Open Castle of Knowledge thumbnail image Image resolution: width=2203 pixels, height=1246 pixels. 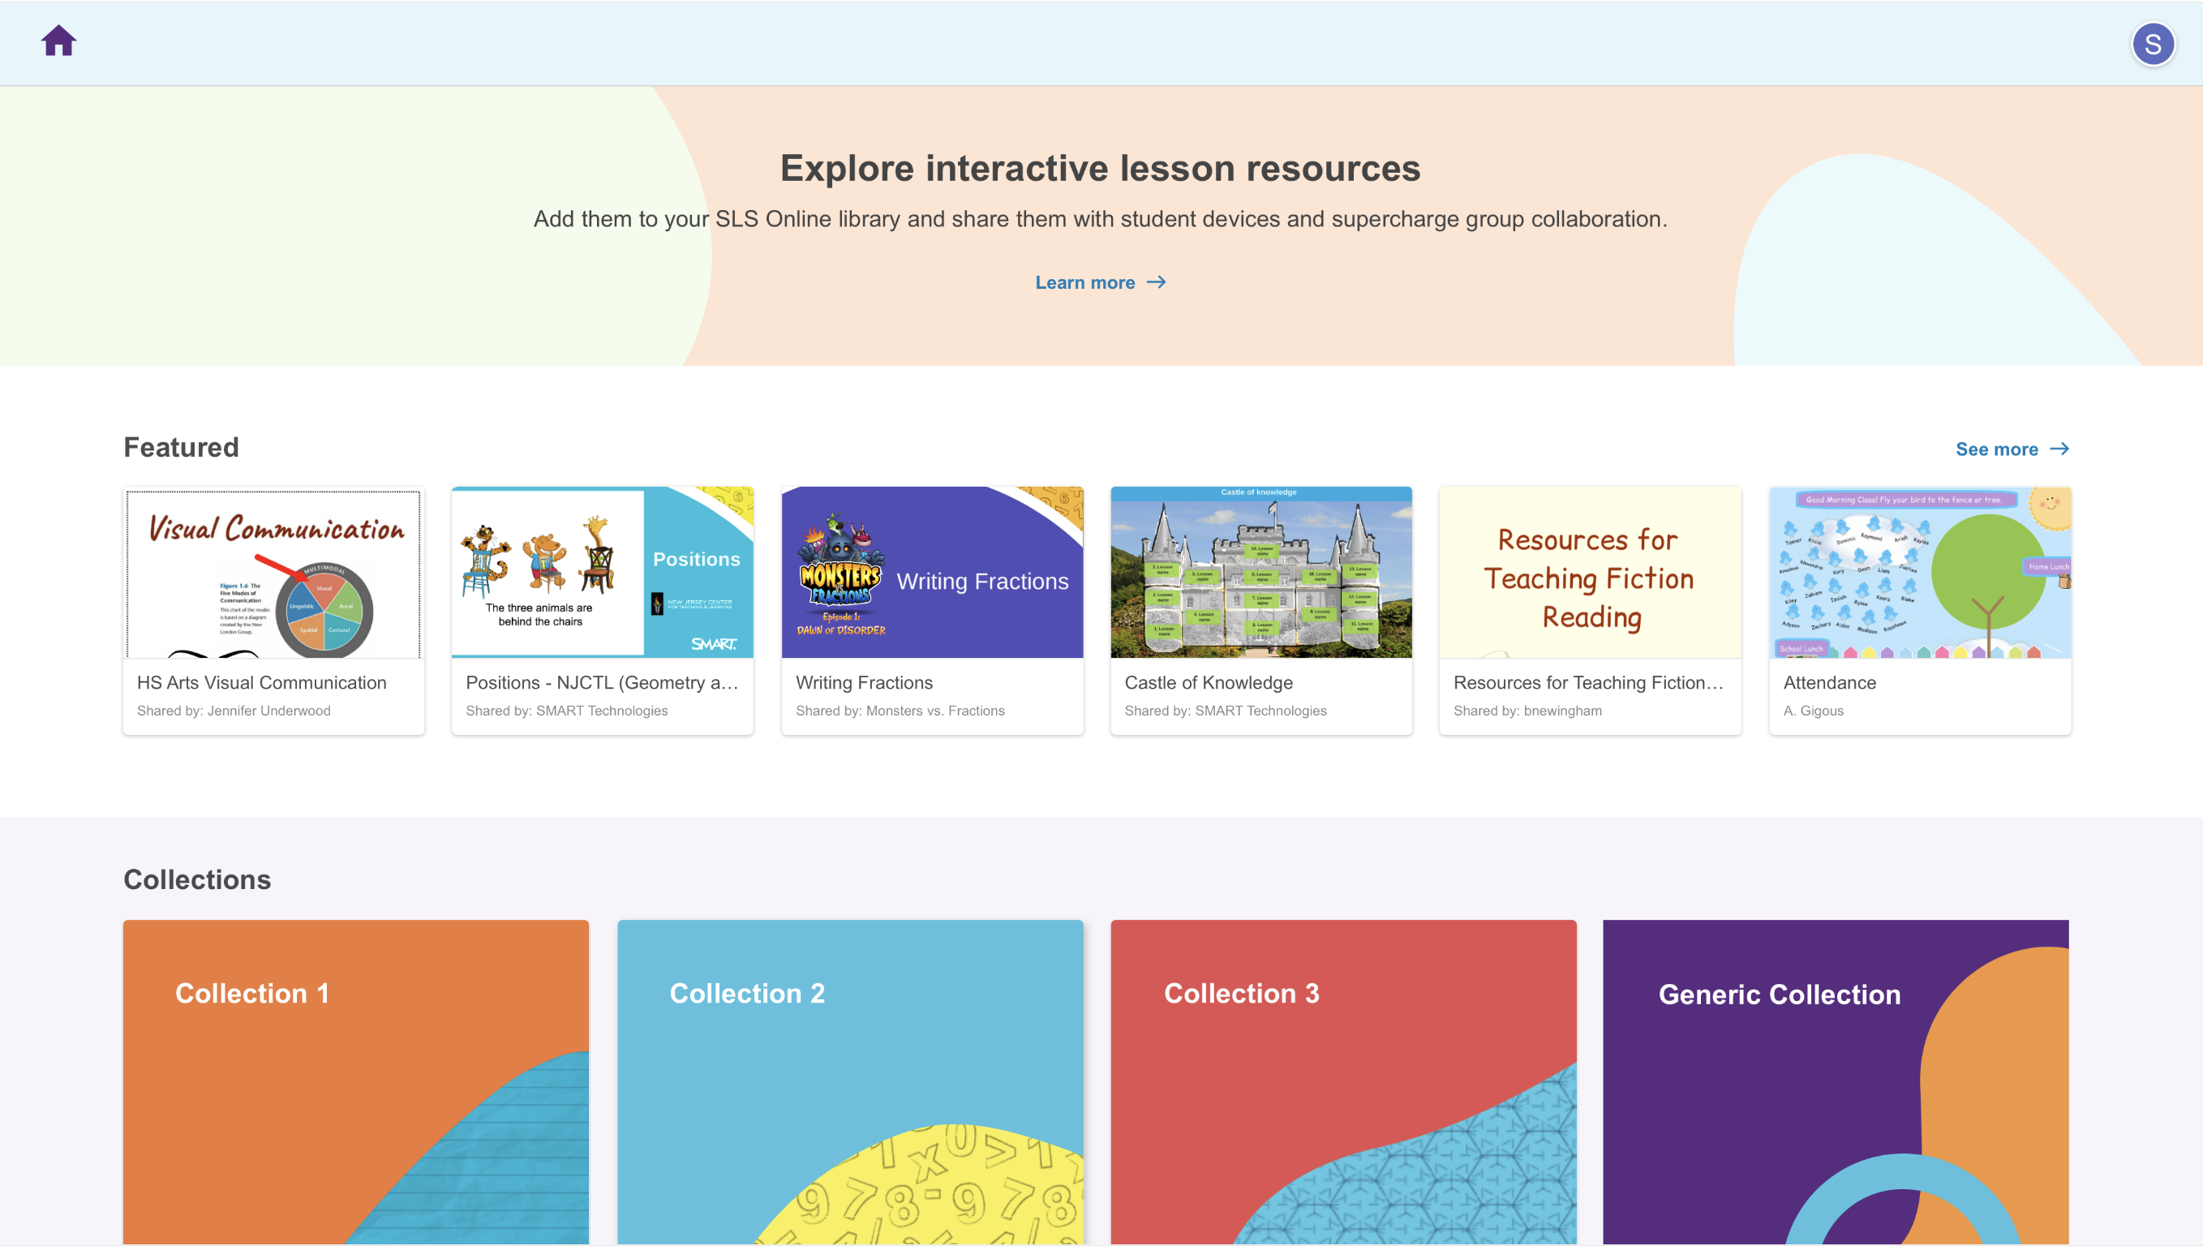pos(1261,573)
